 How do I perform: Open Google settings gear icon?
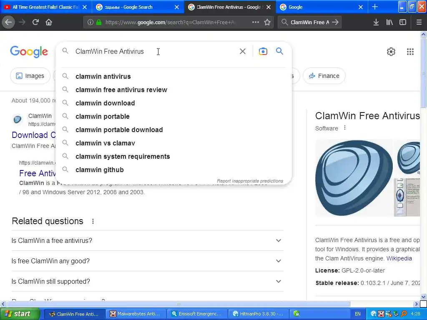(391, 51)
